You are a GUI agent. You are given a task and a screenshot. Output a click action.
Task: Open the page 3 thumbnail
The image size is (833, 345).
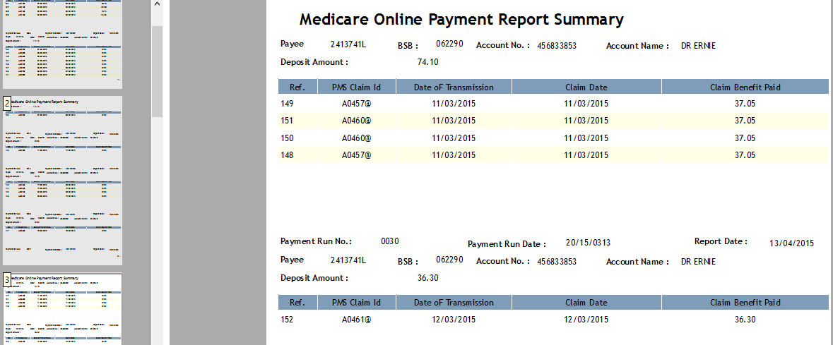pos(63,309)
